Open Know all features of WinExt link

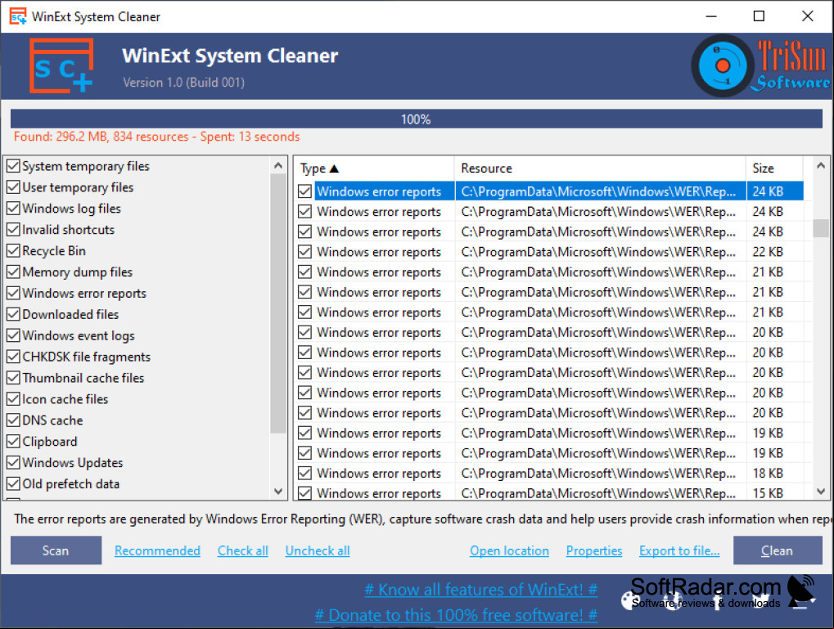[x=480, y=590]
